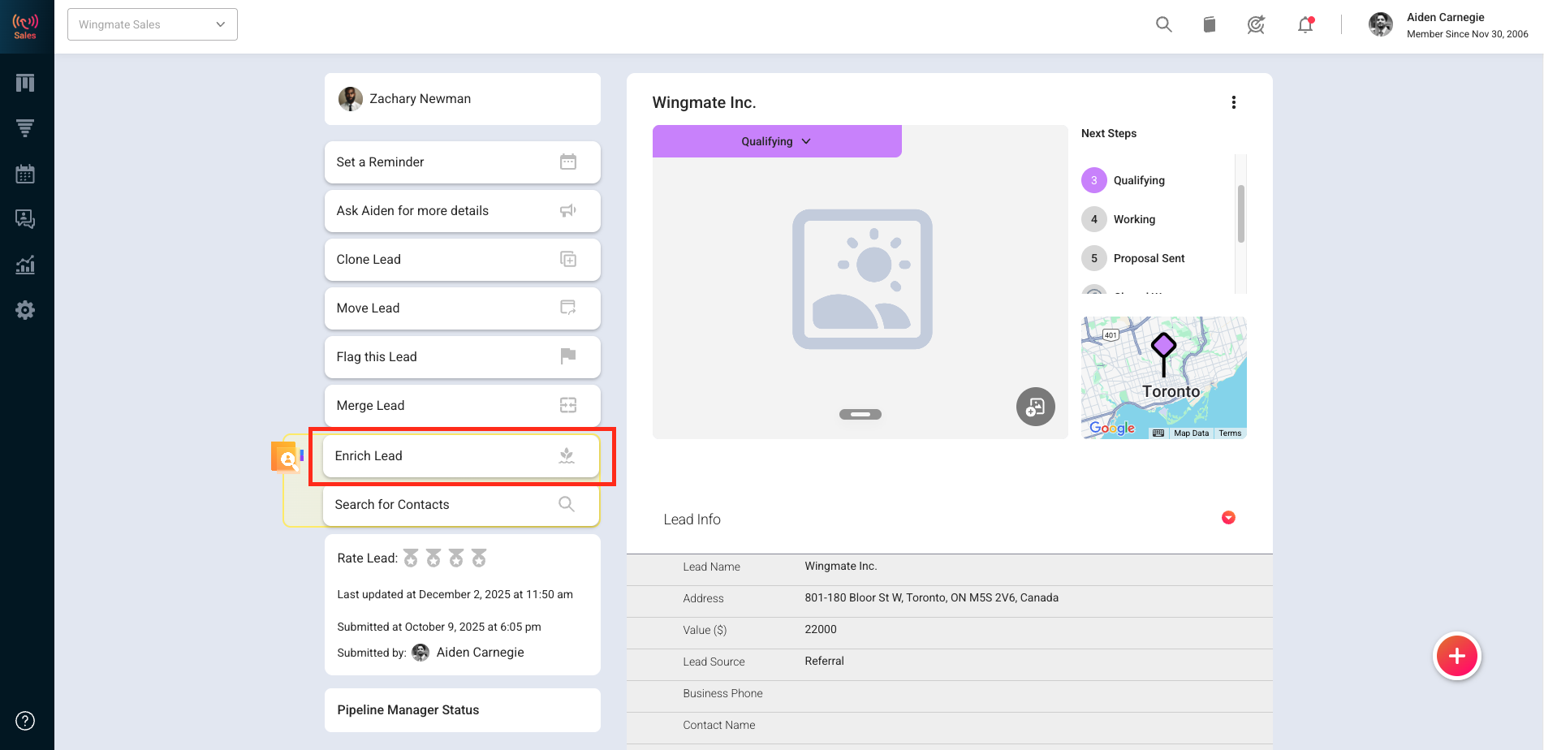Open the three-dot menu for Wingmate Inc.
This screenshot has height=750, width=1544.
(x=1234, y=102)
